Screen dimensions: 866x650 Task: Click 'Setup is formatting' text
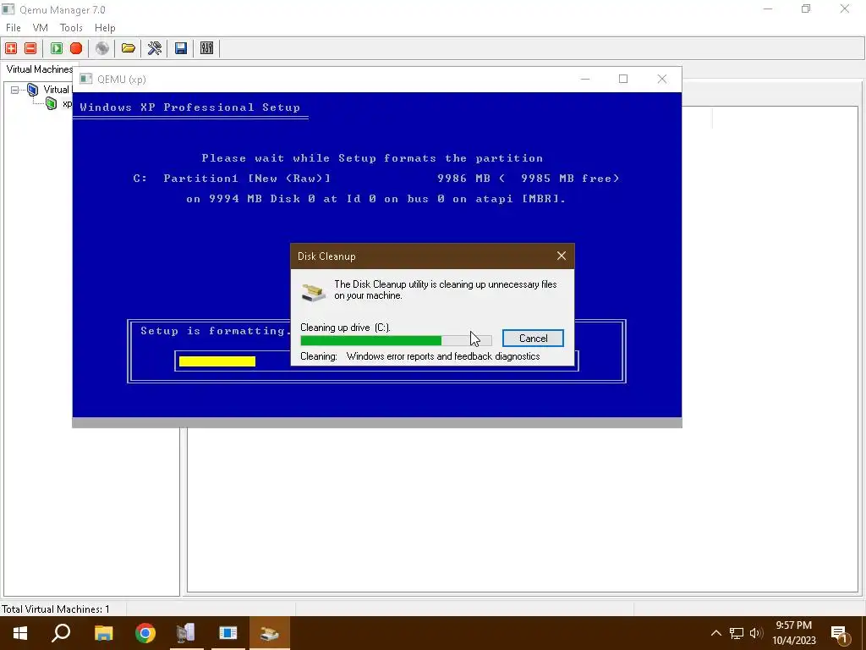tap(213, 331)
